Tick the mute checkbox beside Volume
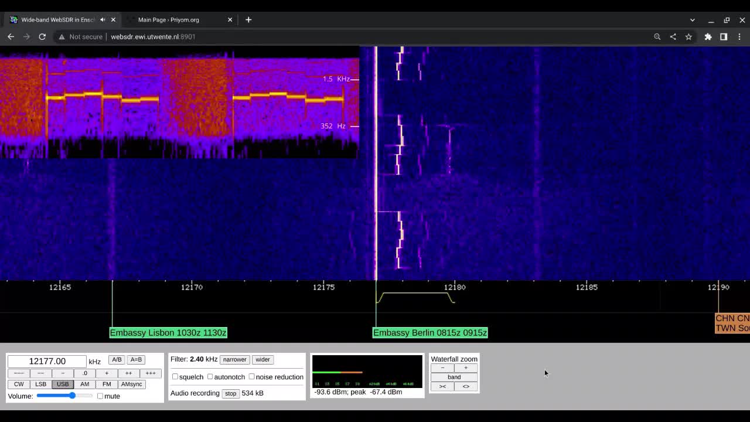The width and height of the screenshot is (750, 422). [100, 396]
